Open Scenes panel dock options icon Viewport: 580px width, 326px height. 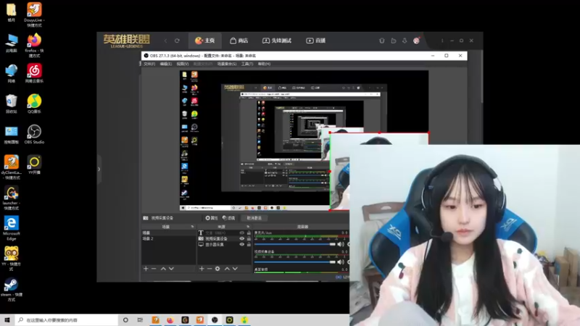[x=192, y=227]
